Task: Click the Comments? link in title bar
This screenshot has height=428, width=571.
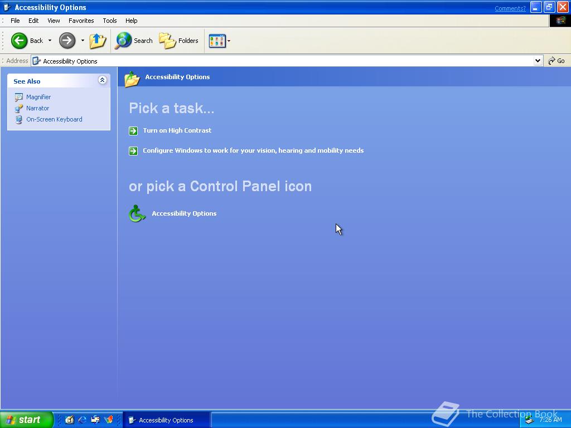Action: point(510,8)
